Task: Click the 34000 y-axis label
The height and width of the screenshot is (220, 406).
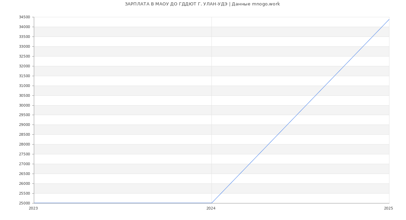Action: point(24,27)
